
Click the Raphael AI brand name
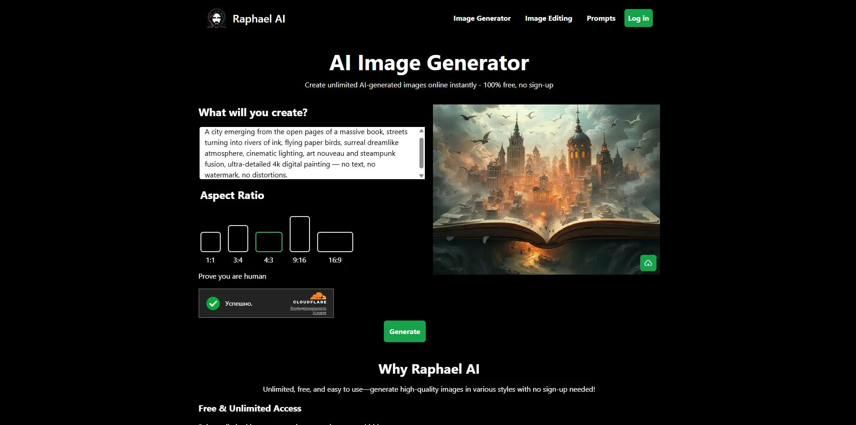259,19
